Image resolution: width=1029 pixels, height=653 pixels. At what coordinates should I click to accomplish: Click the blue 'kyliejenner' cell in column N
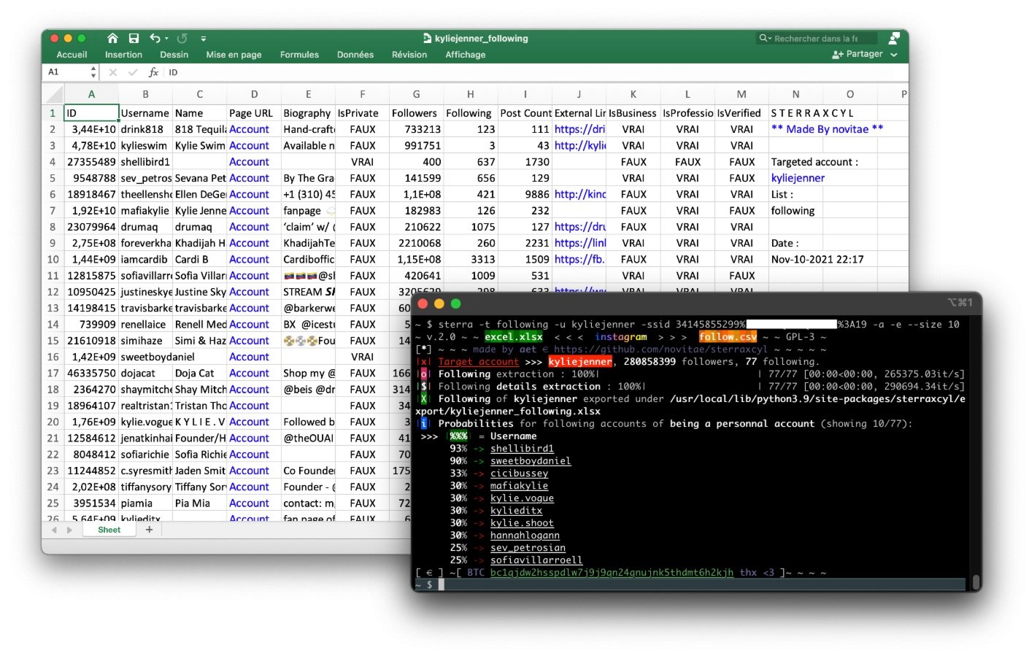tap(798, 178)
